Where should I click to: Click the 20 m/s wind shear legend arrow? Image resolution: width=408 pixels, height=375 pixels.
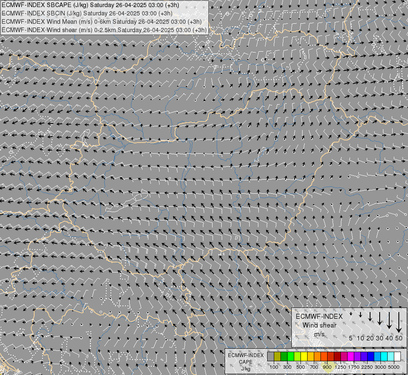click(370, 316)
